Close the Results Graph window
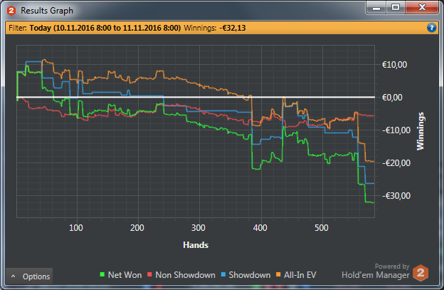The image size is (444, 290). coord(422,7)
